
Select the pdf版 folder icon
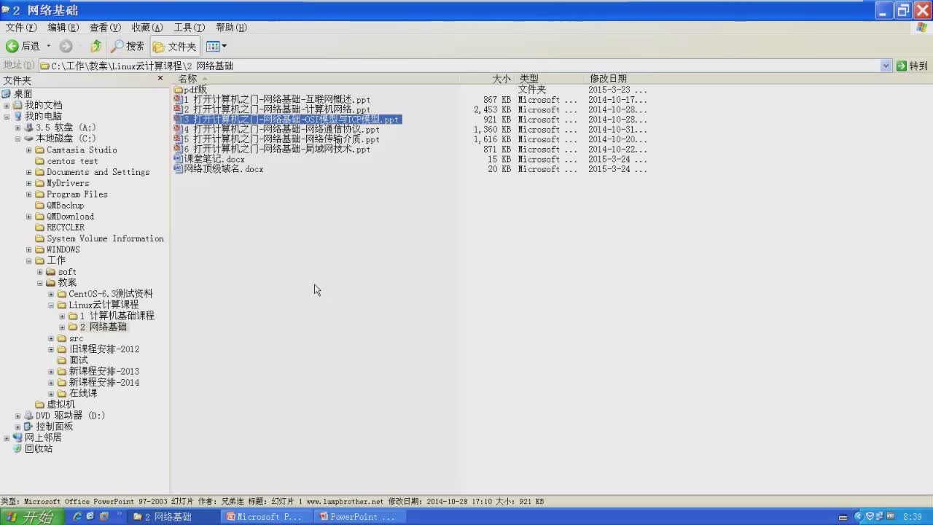pyautogui.click(x=178, y=90)
